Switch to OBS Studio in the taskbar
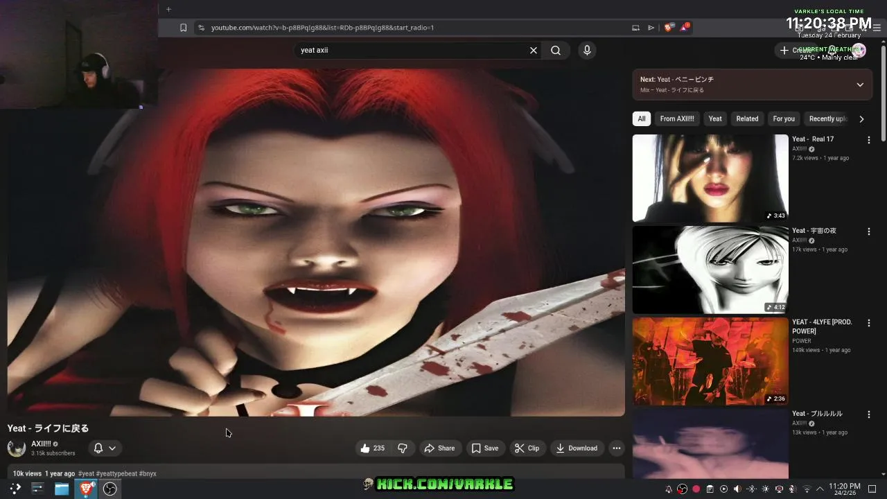The height and width of the screenshot is (499, 887). (109, 489)
